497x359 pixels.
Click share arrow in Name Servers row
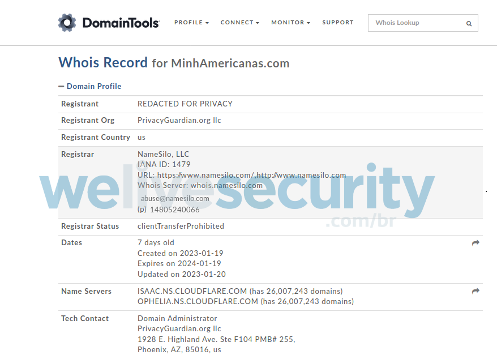(475, 291)
